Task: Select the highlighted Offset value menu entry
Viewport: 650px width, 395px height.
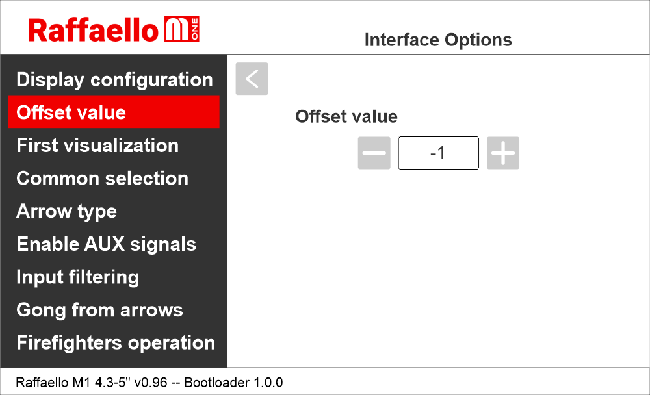Action: click(114, 112)
